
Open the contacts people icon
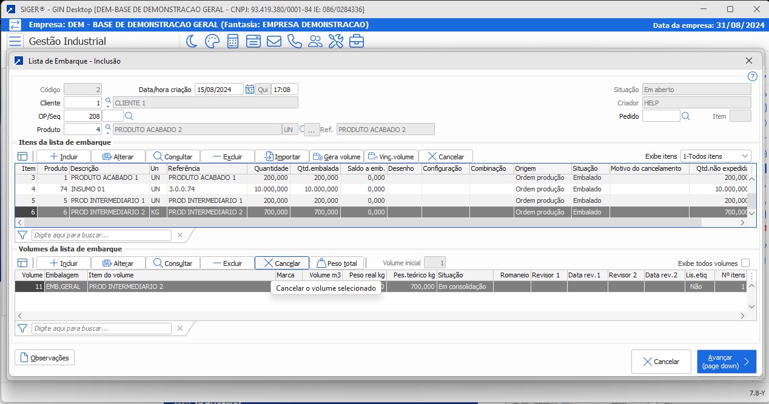[x=315, y=41]
